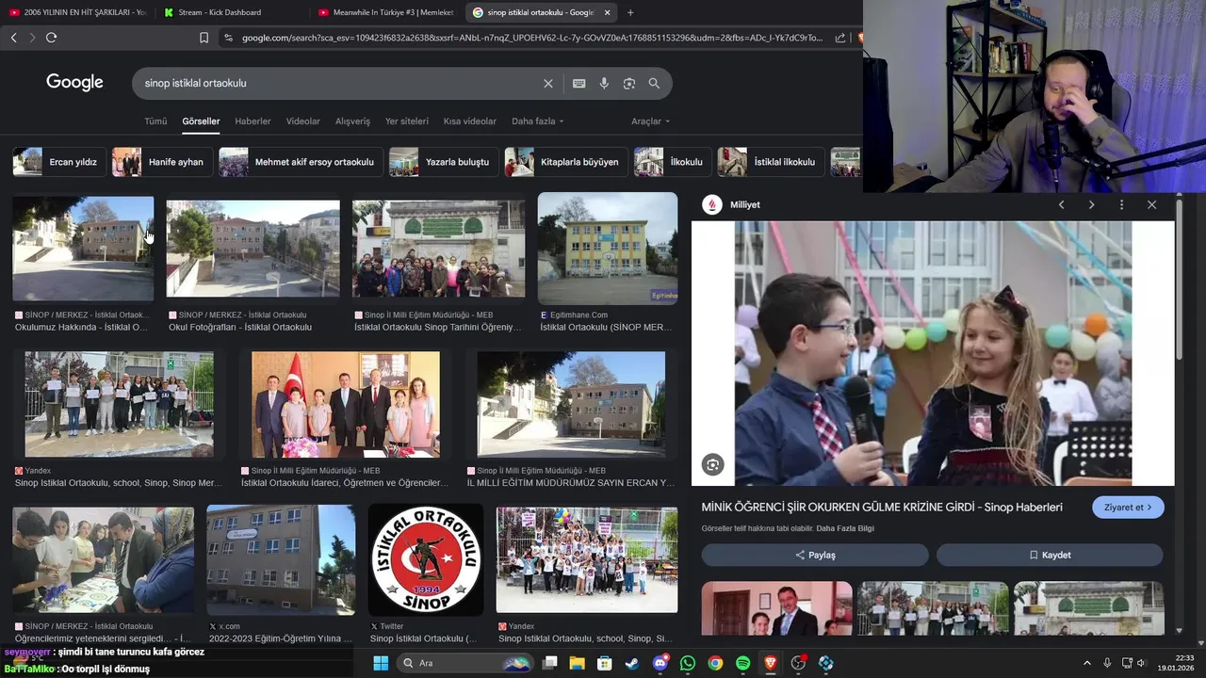Viewport: 1206px width, 678px height.
Task: Select the Hanife ayhan filter chip
Action: tap(162, 162)
